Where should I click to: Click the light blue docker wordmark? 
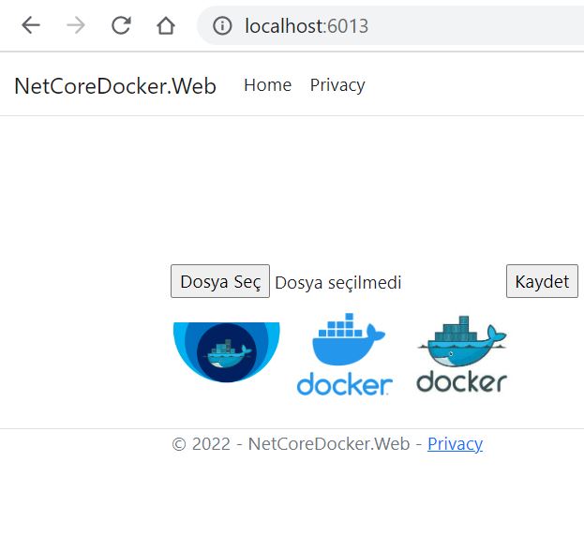point(344,384)
